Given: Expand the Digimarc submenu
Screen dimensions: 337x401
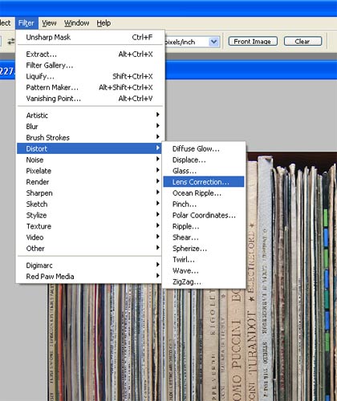Looking at the screenshot, I should pyautogui.click(x=89, y=265).
